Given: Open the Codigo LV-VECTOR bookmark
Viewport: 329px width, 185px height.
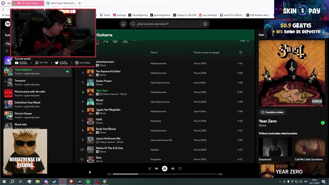Looking at the screenshot, I should [x=185, y=15].
